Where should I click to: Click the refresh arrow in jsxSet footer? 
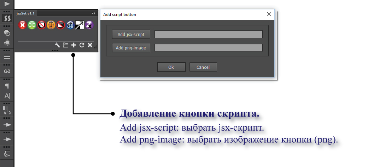tap(82, 45)
